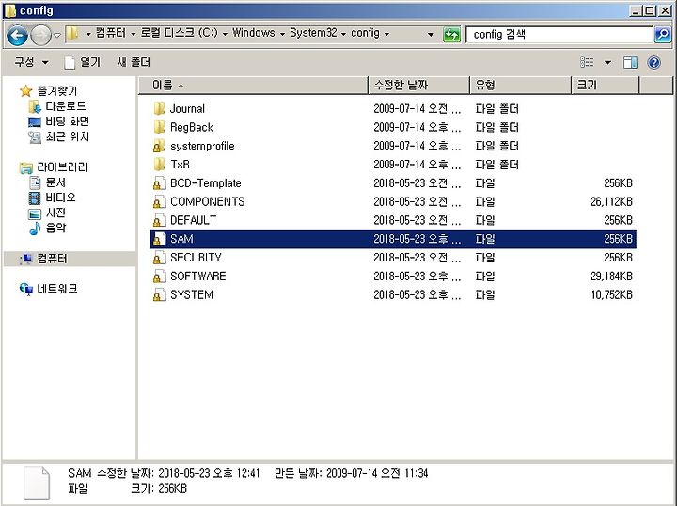677x506 pixels.
Task: Open the 구성 organize menu
Action: coord(31,62)
